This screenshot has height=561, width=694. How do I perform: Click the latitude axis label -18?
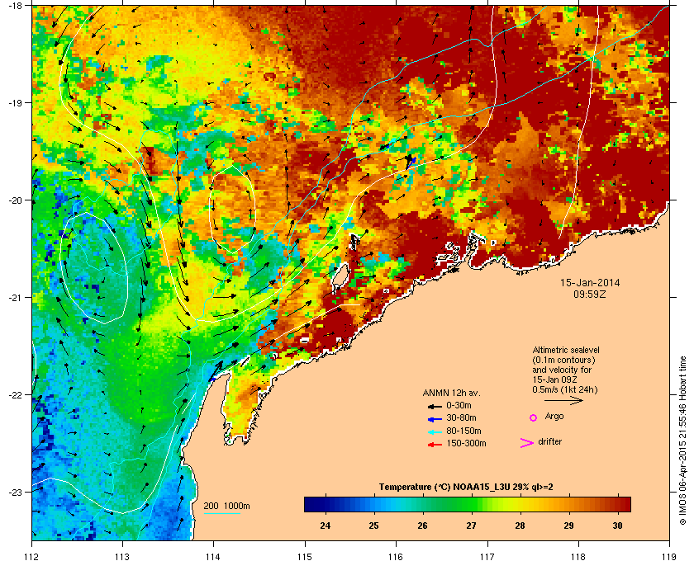point(15,5)
